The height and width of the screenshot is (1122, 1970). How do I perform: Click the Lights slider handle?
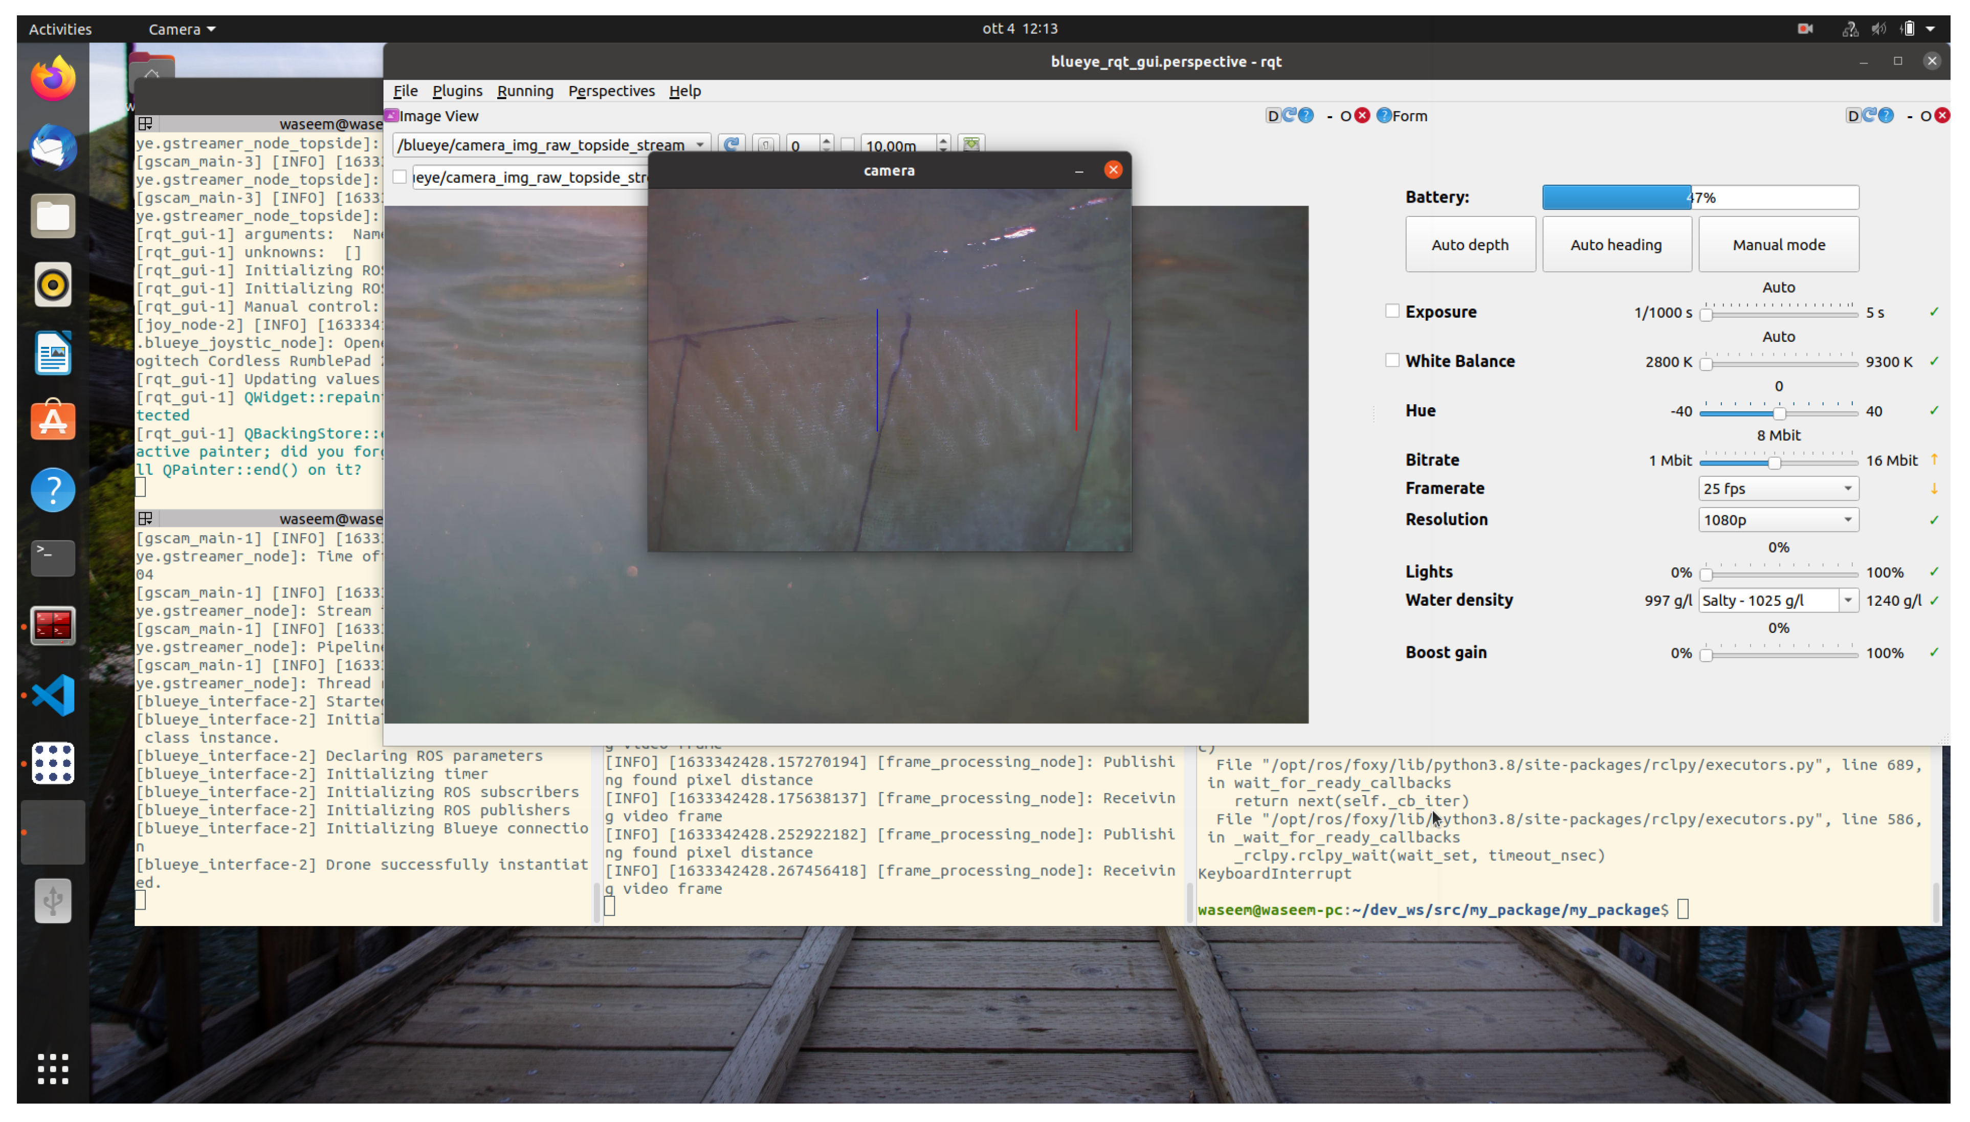(1706, 574)
